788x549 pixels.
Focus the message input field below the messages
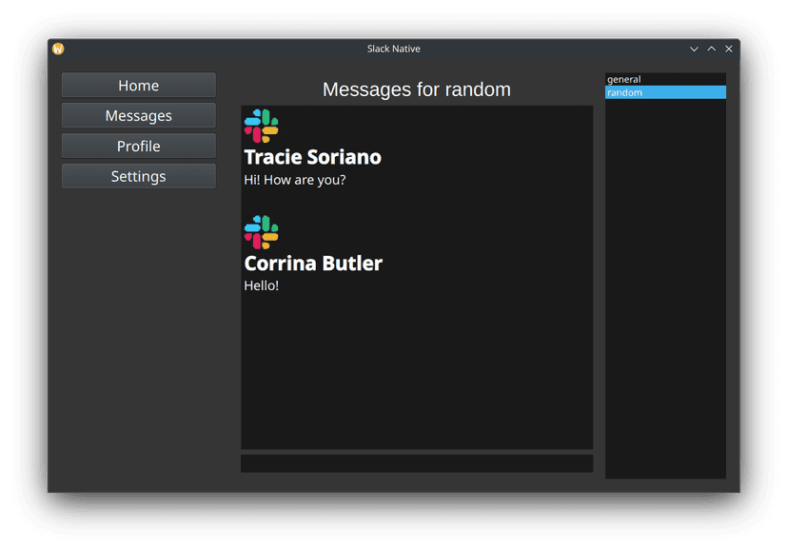pyautogui.click(x=417, y=463)
